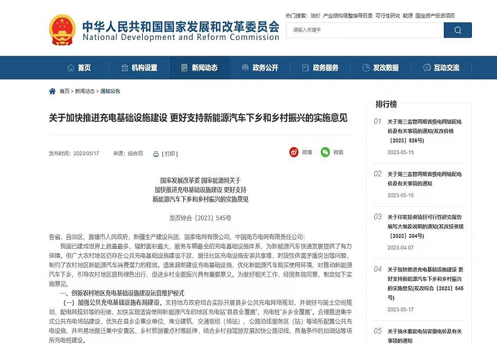Open ranking item 03 可行性研究报告 notice
The image size is (497, 345).
(x=425, y=226)
